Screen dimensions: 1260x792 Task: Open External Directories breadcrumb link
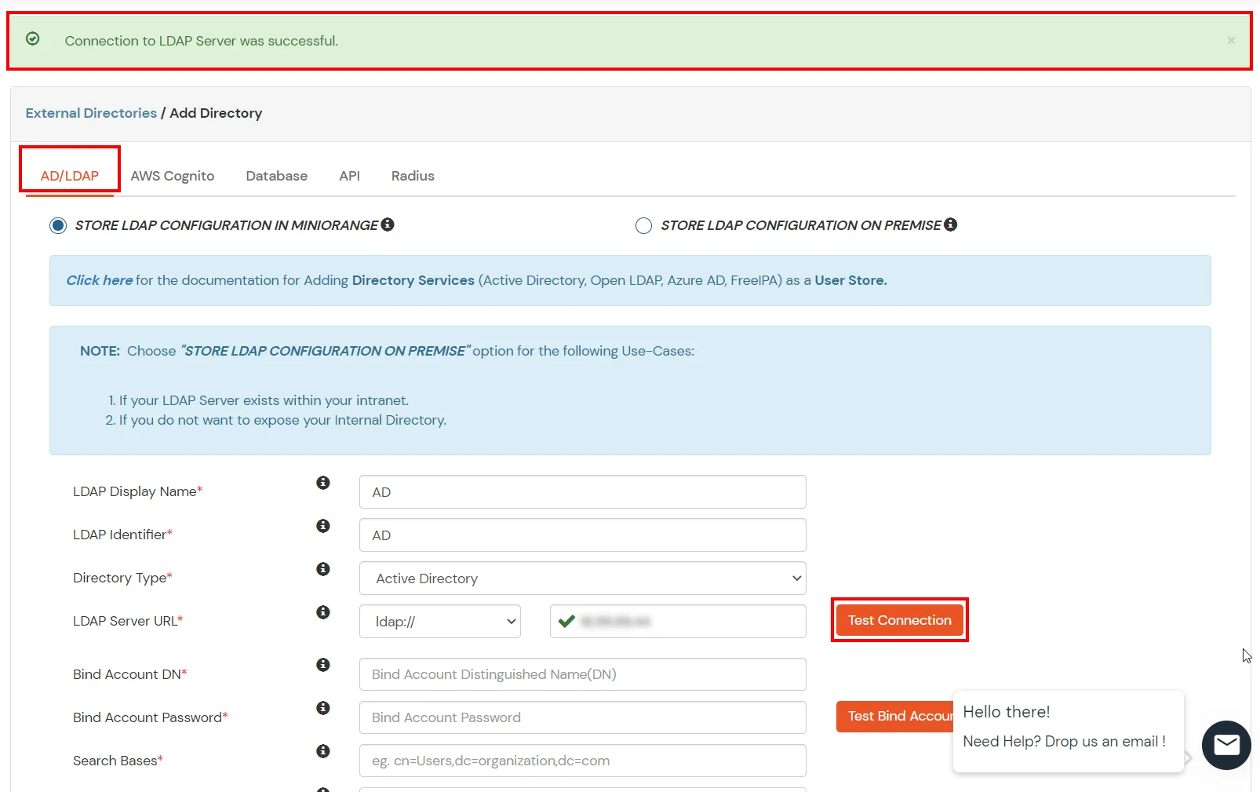(91, 113)
